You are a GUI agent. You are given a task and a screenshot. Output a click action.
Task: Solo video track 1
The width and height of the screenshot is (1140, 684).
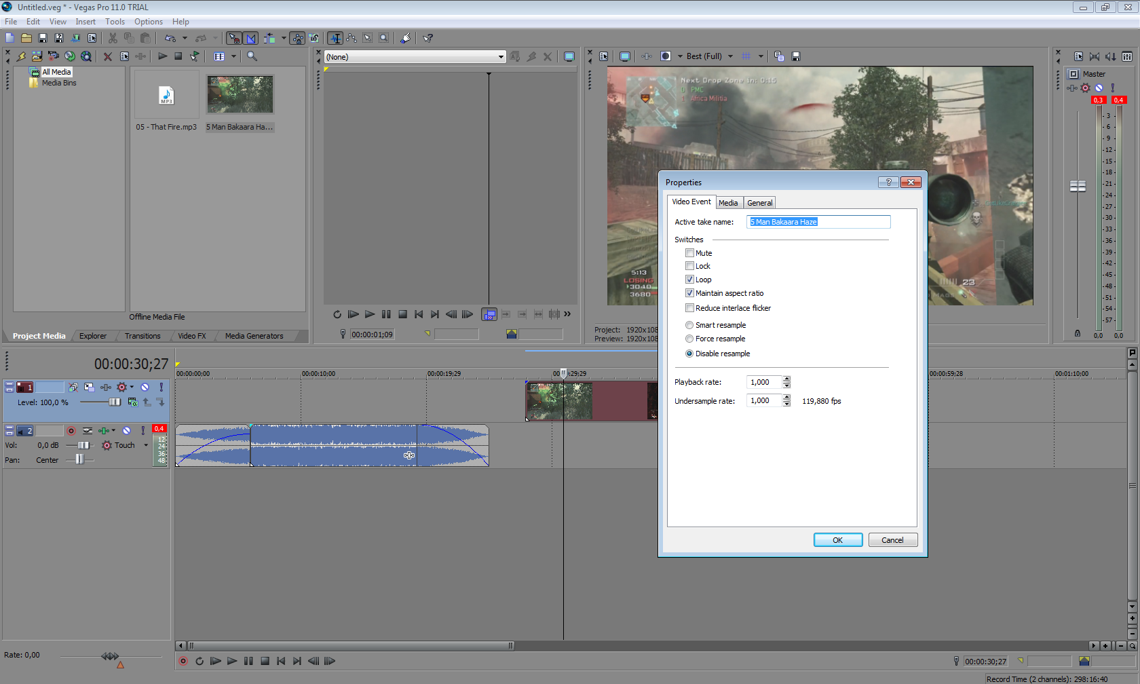(x=161, y=387)
